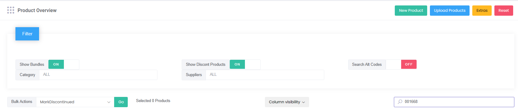Click the red Reset button
518x112 pixels.
[x=504, y=11]
